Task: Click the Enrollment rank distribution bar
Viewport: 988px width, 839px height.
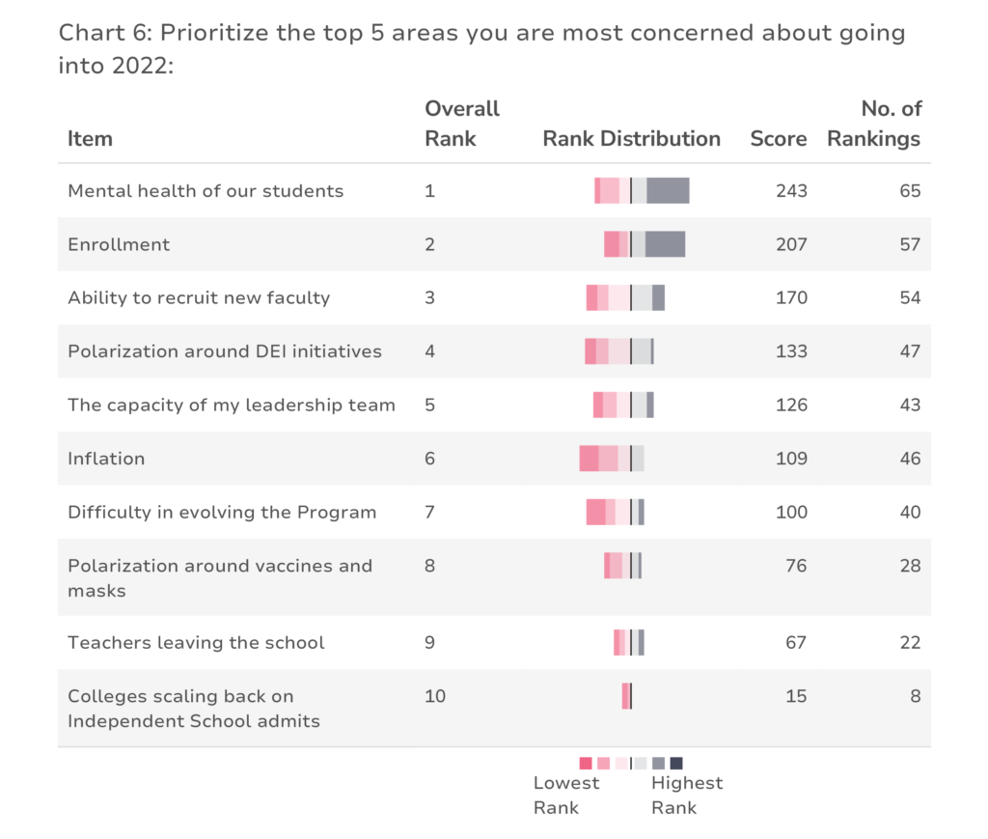Action: coord(645,244)
